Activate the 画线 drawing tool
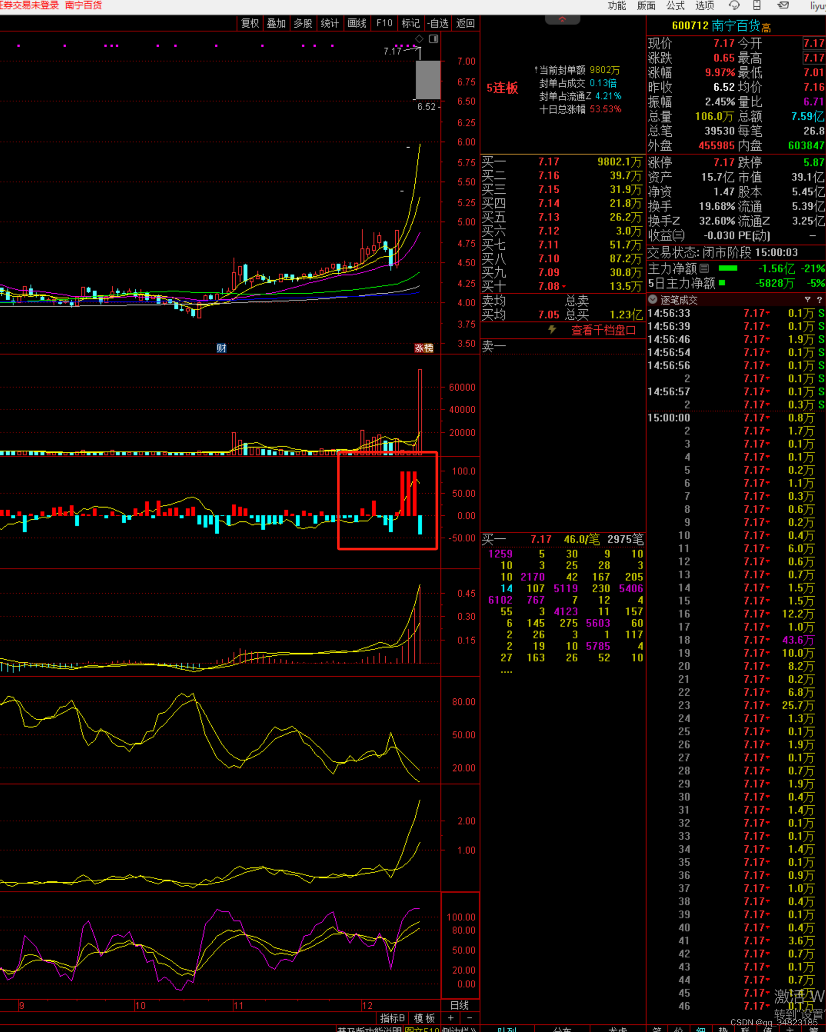 coord(356,24)
